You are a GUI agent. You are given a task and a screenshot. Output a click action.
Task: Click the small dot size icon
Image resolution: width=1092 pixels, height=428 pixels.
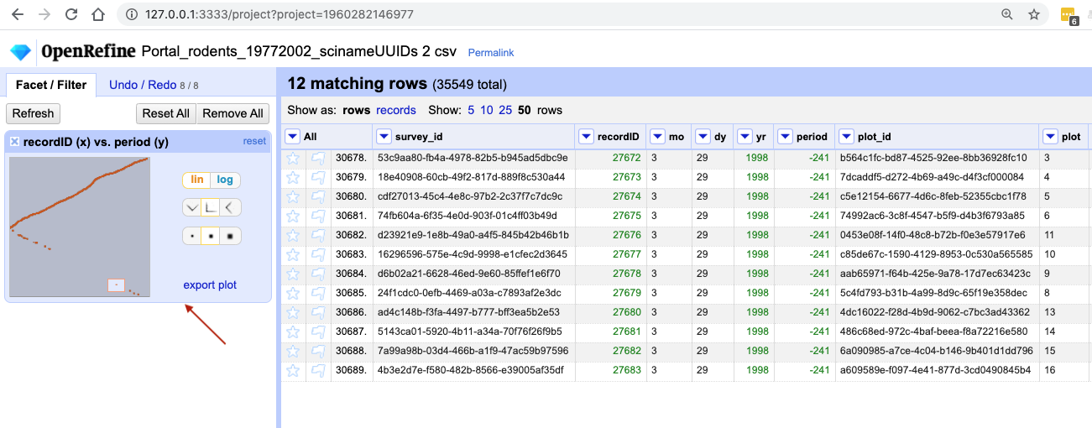click(192, 236)
